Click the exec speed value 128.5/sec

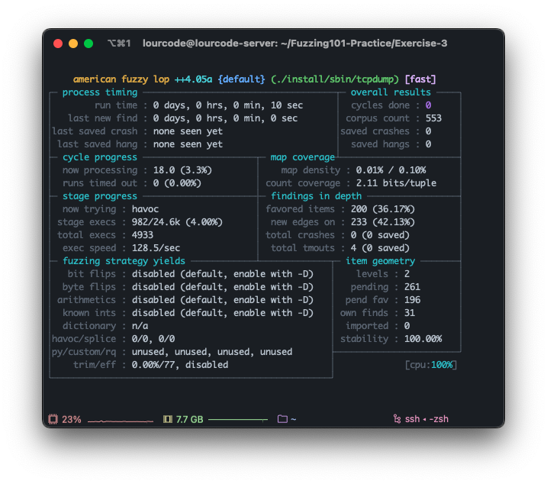pyautogui.click(x=157, y=248)
